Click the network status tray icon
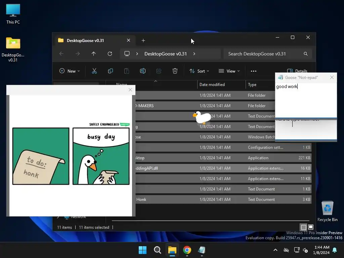Screen dimensions: 344x258 point(297,250)
